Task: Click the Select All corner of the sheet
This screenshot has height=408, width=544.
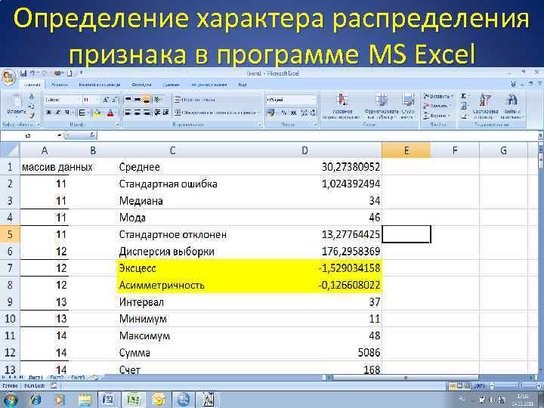Action: (x=10, y=150)
